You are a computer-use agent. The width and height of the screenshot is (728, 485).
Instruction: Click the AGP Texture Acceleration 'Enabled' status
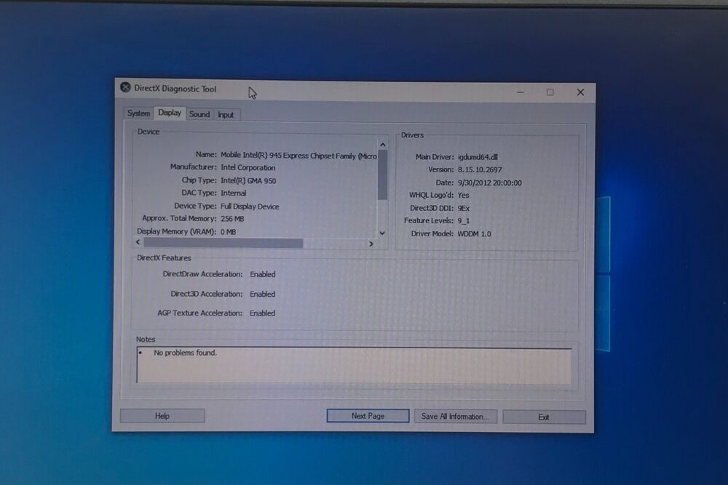262,313
